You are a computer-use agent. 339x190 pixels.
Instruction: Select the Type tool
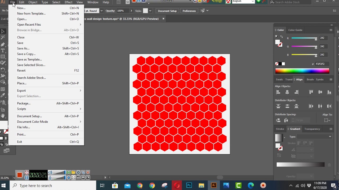point(3,50)
